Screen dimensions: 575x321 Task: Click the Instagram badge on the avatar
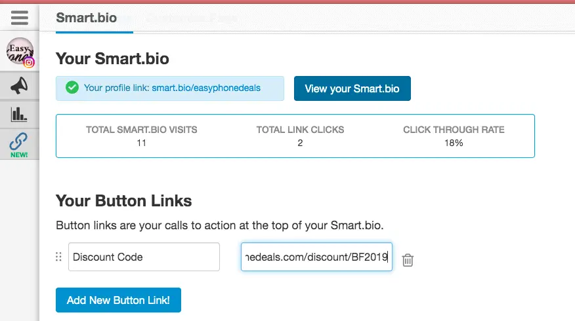[29, 63]
